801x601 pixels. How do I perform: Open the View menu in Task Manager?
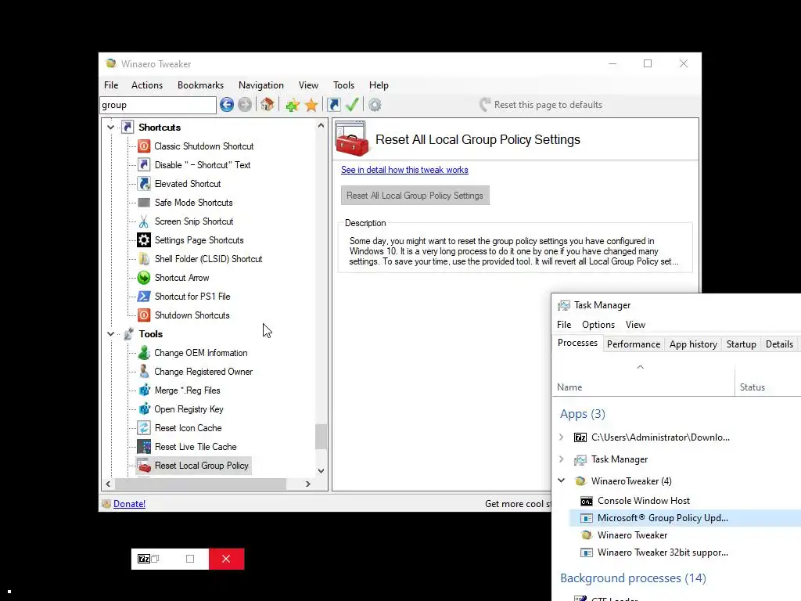pyautogui.click(x=635, y=325)
